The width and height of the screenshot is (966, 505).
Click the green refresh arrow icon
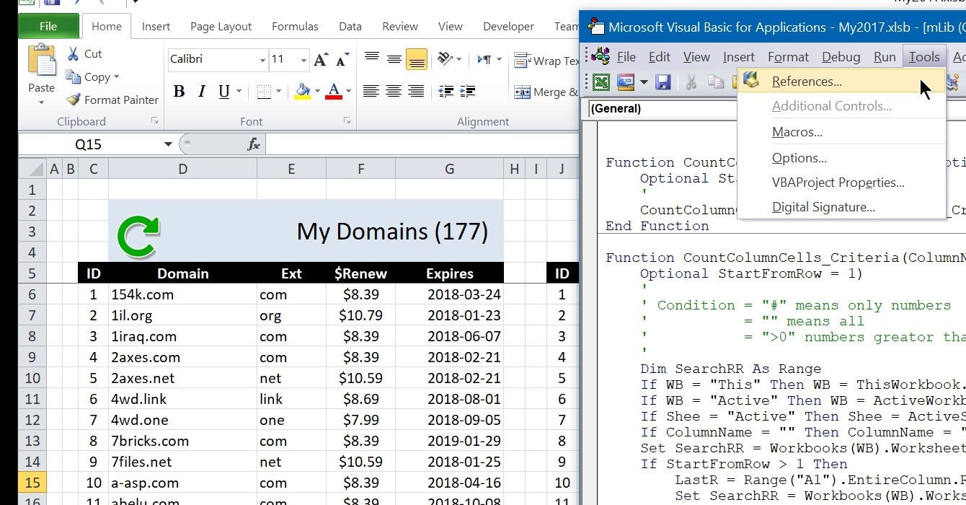coord(138,237)
